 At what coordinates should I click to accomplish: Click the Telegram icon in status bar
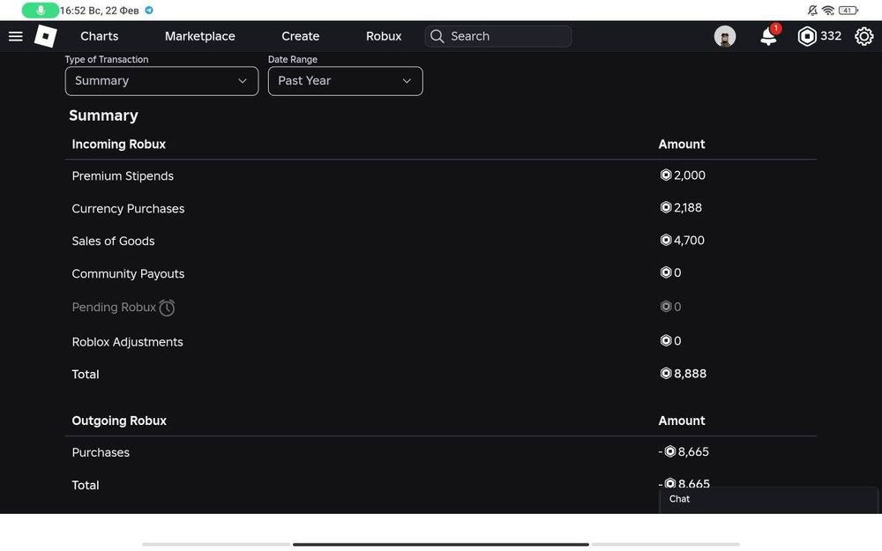pyautogui.click(x=149, y=10)
